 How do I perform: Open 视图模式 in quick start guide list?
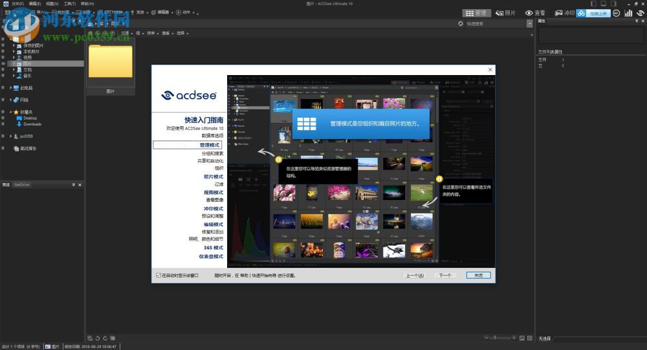214,193
